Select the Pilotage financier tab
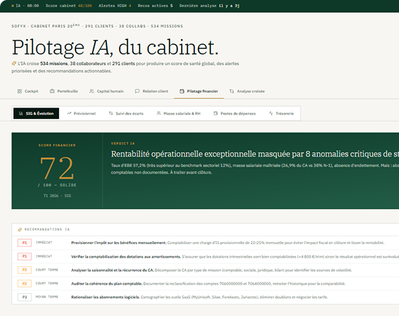399x316 pixels. (199, 91)
